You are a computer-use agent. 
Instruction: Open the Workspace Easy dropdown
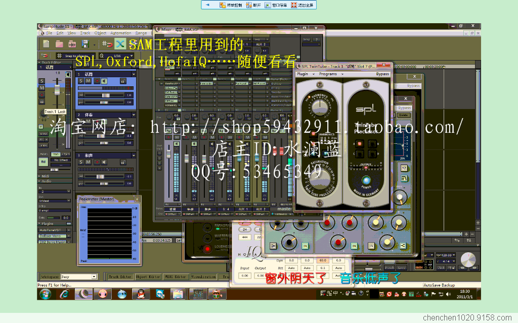94,277
